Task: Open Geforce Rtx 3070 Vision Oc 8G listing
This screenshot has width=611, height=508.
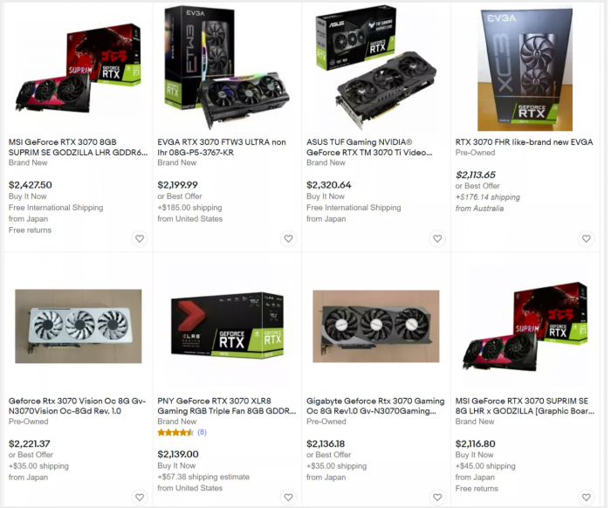Action: tap(77, 406)
